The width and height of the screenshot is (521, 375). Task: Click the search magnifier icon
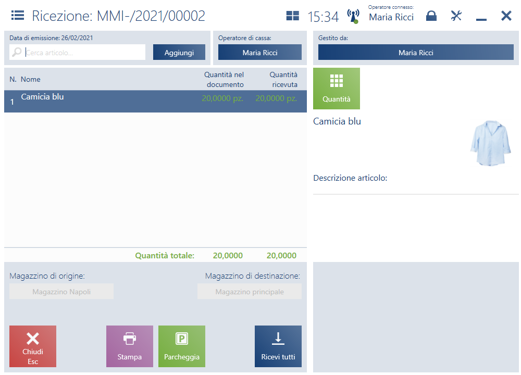17,52
